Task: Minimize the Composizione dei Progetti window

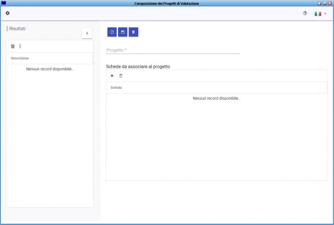Action: (x=319, y=3)
